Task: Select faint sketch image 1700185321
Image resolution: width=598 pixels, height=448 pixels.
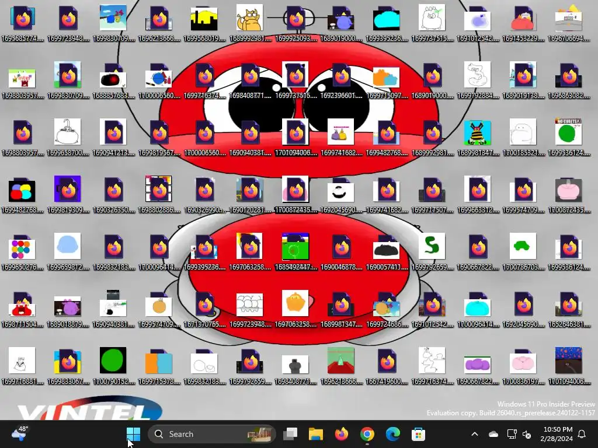Action: [523, 138]
